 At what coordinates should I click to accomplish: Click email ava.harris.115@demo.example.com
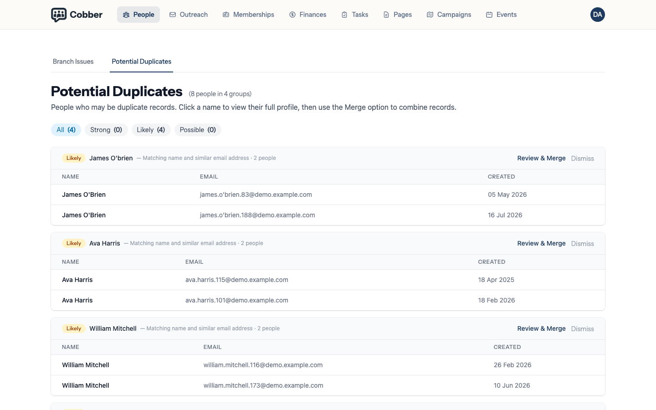click(237, 280)
